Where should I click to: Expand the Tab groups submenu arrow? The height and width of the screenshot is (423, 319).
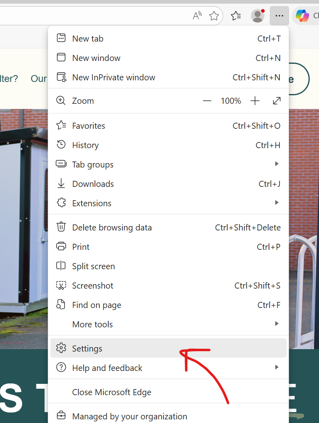277,164
